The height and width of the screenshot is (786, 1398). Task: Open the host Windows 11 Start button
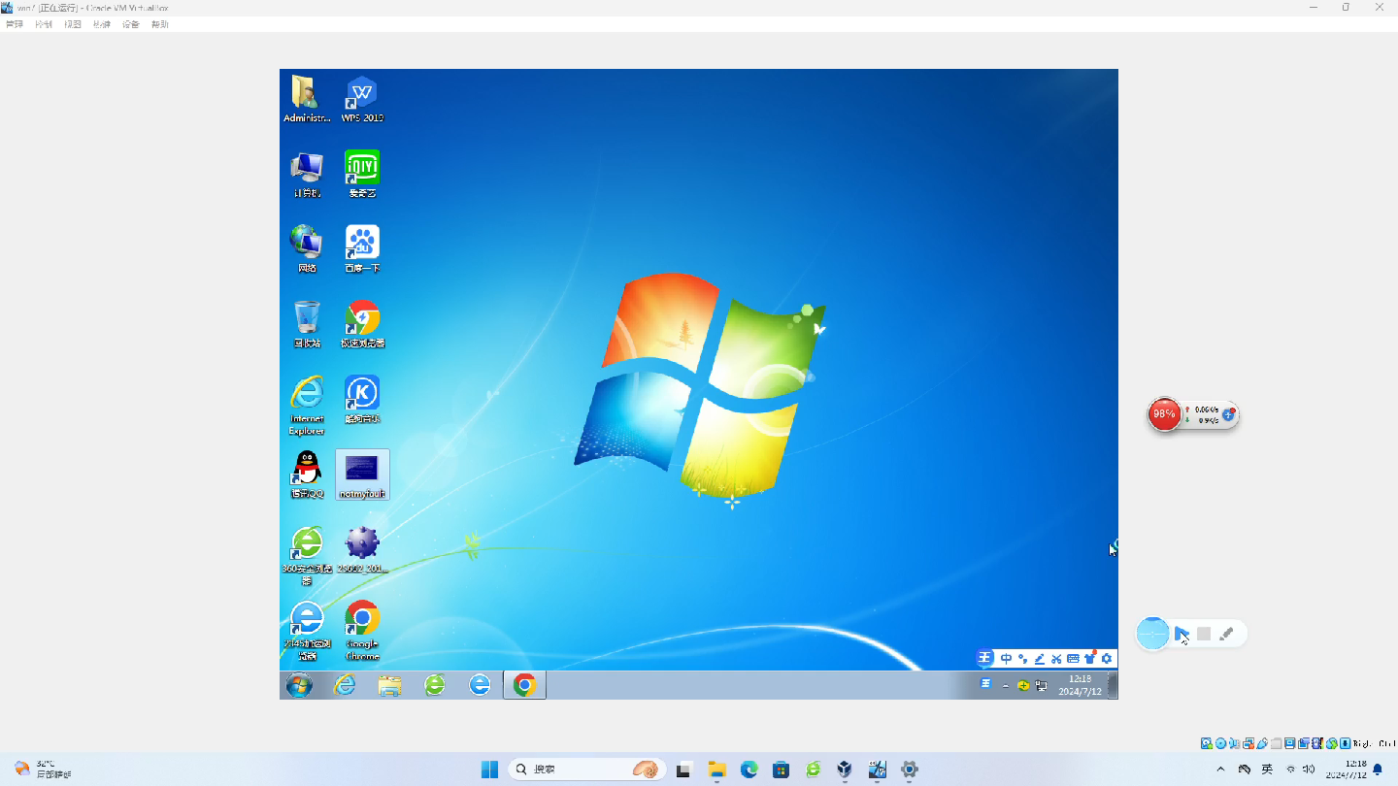point(489,770)
